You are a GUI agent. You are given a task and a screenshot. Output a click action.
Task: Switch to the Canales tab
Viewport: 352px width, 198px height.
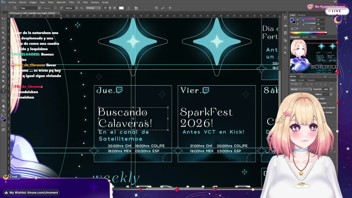pyautogui.click(x=301, y=80)
